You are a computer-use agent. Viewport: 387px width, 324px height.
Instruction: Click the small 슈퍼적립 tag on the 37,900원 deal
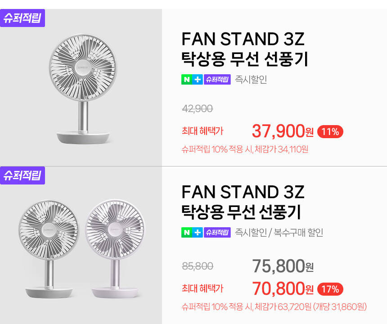(x=217, y=80)
